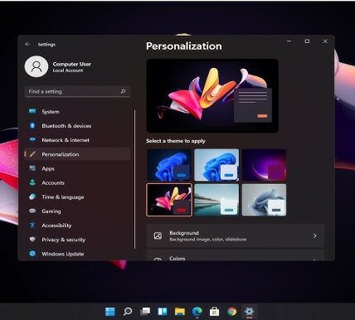Viewport: 355px width, 320px height.
Task: Apply the gray flow theme
Action: point(264,200)
